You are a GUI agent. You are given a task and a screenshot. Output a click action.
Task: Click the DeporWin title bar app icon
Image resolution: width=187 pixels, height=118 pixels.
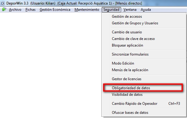pyautogui.click(x=2, y=3)
